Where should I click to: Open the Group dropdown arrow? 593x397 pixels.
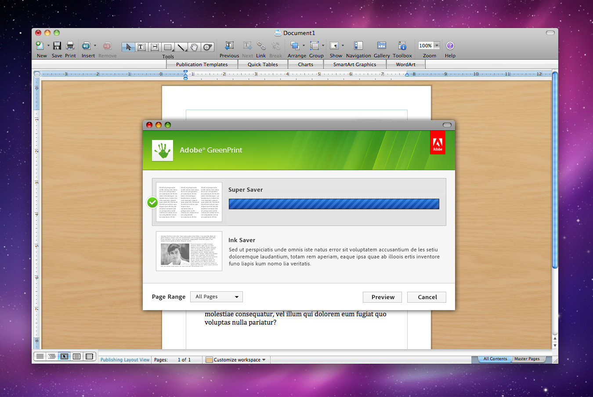323,46
